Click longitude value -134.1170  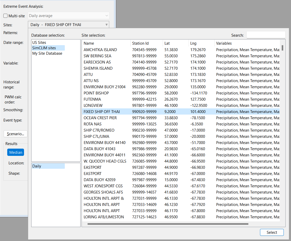pyautogui.click(x=199, y=93)
